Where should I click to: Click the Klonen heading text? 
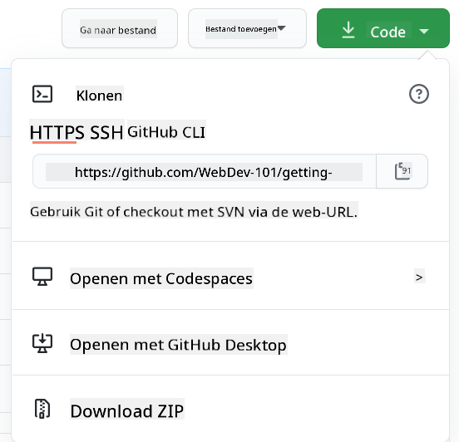[99, 96]
